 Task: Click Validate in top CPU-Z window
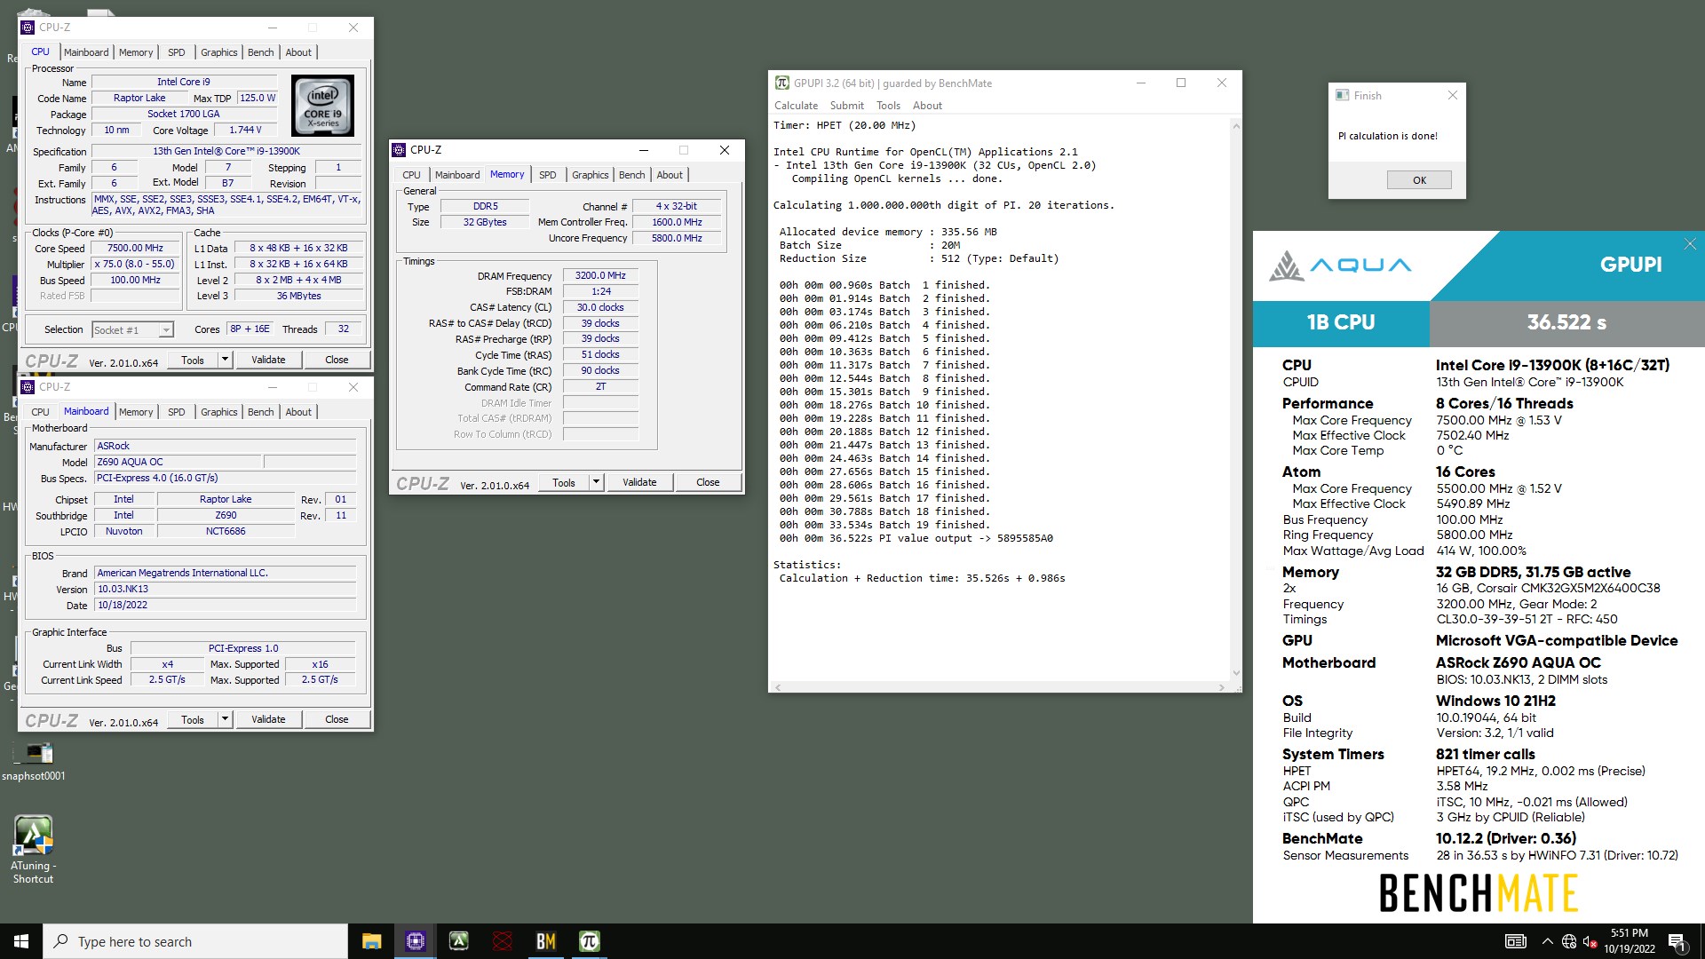click(268, 360)
